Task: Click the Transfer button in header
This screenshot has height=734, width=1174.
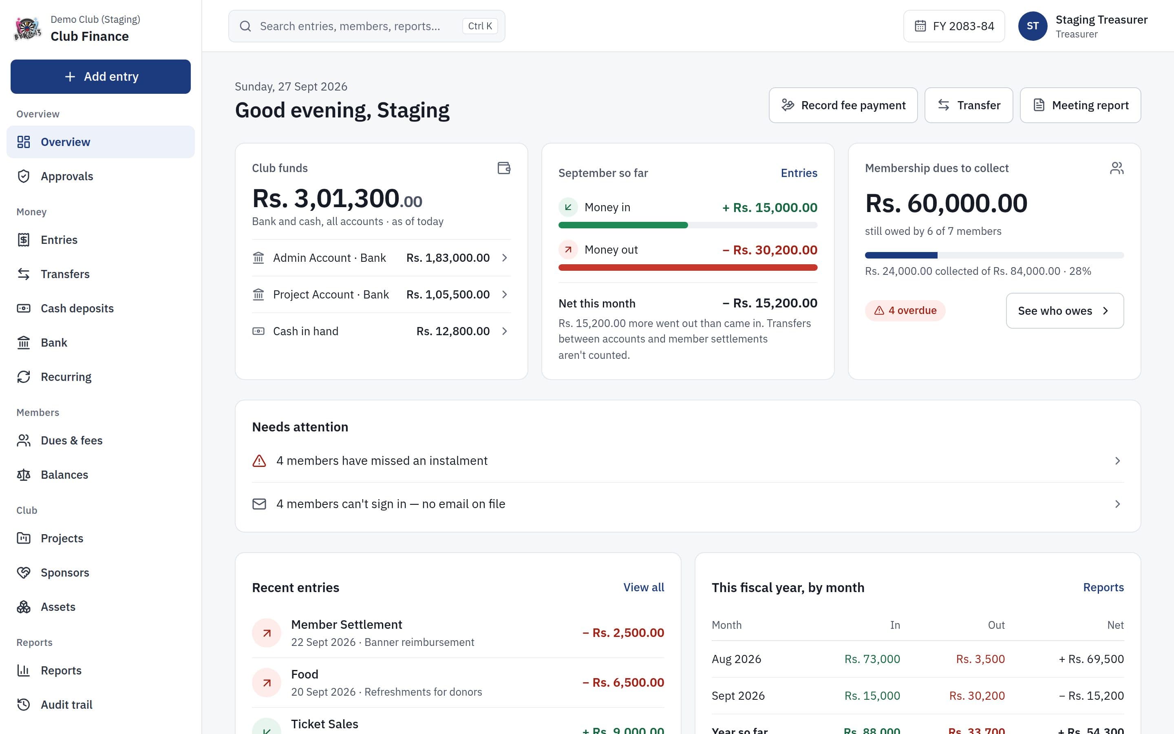Action: 968,105
